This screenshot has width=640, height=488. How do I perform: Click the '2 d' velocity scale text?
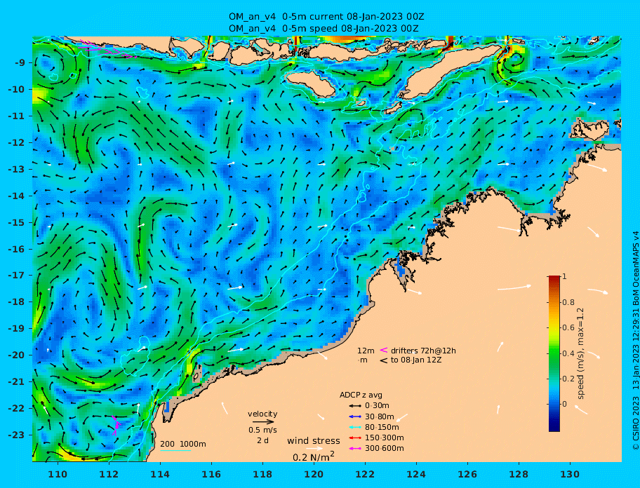pos(262,441)
